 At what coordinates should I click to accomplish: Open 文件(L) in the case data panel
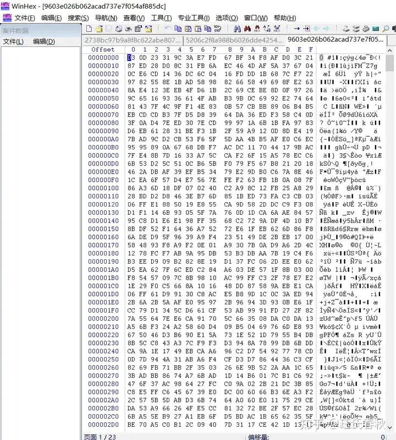pyautogui.click(x=13, y=42)
